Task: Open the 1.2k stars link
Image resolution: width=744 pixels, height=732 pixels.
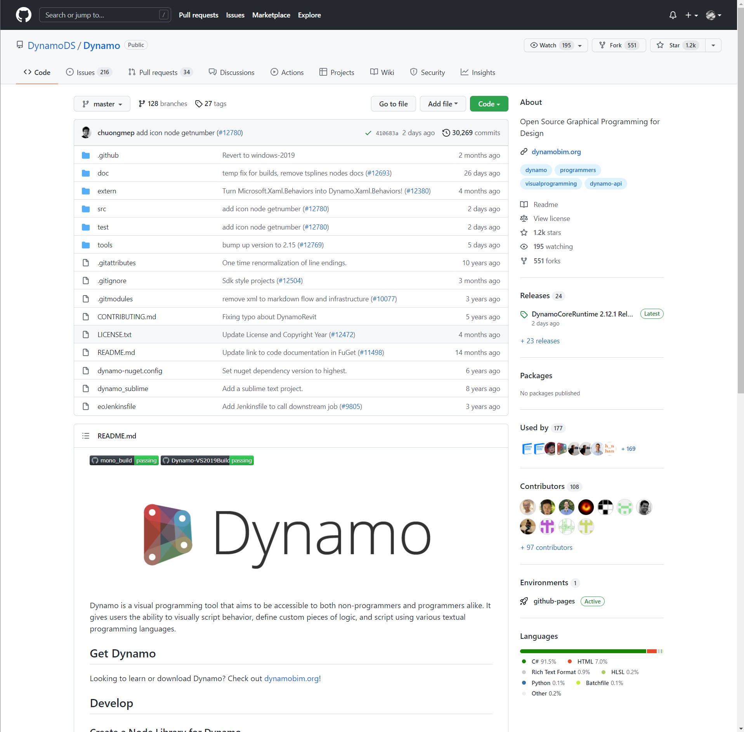Action: [541, 233]
